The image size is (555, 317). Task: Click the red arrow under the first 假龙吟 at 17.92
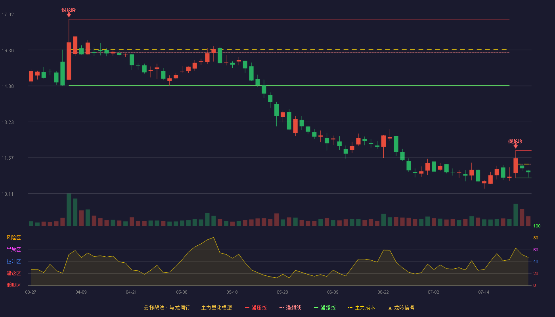(69, 15)
